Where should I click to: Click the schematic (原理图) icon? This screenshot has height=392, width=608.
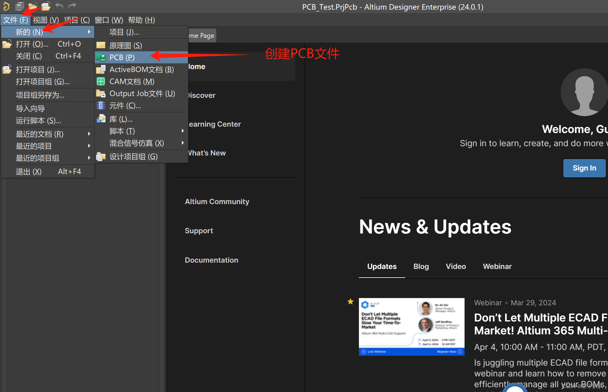pyautogui.click(x=101, y=45)
